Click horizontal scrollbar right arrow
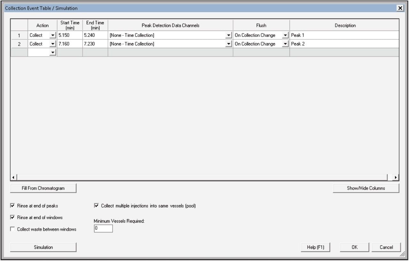This screenshot has height=261, width=409. click(396, 177)
